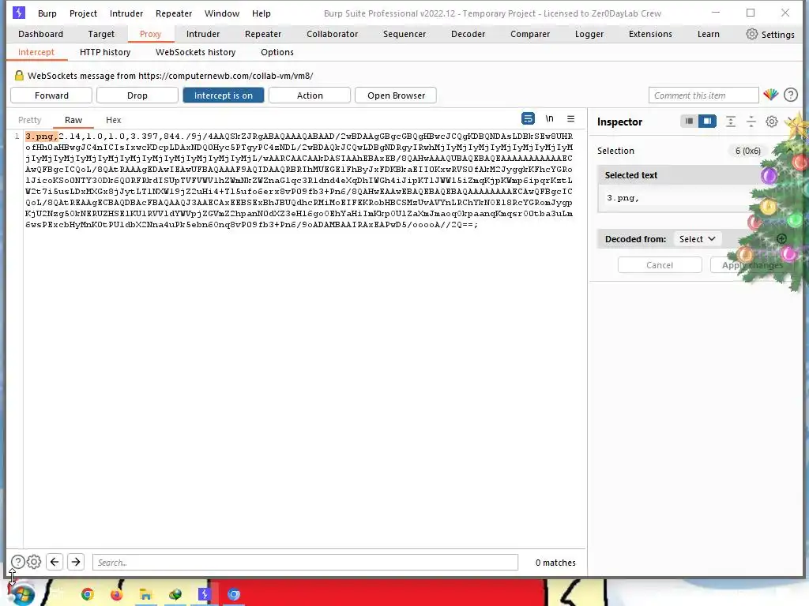Cancel the Inspector changes
This screenshot has height=606, width=809.
pyautogui.click(x=660, y=265)
